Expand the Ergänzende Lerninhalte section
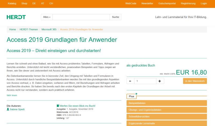Screen dimensions: 215x126 (167, 123)
